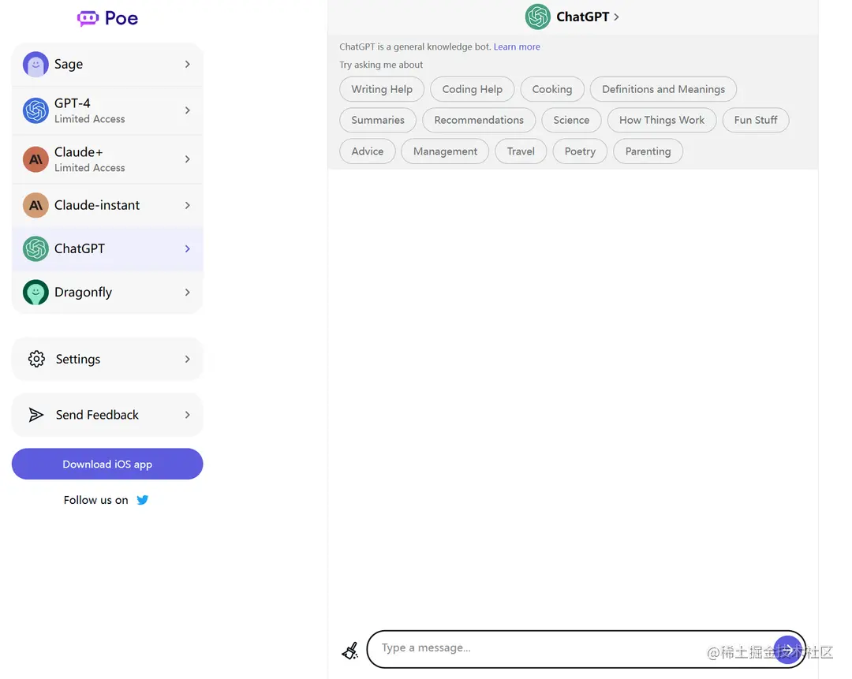Image resolution: width=852 pixels, height=679 pixels.
Task: Select the ChatGPT avatar in sidebar
Action: tap(35, 248)
